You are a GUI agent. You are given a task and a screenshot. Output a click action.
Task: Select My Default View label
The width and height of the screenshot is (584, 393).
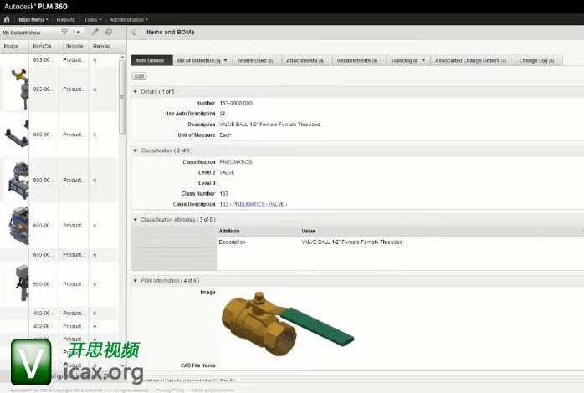click(x=21, y=33)
